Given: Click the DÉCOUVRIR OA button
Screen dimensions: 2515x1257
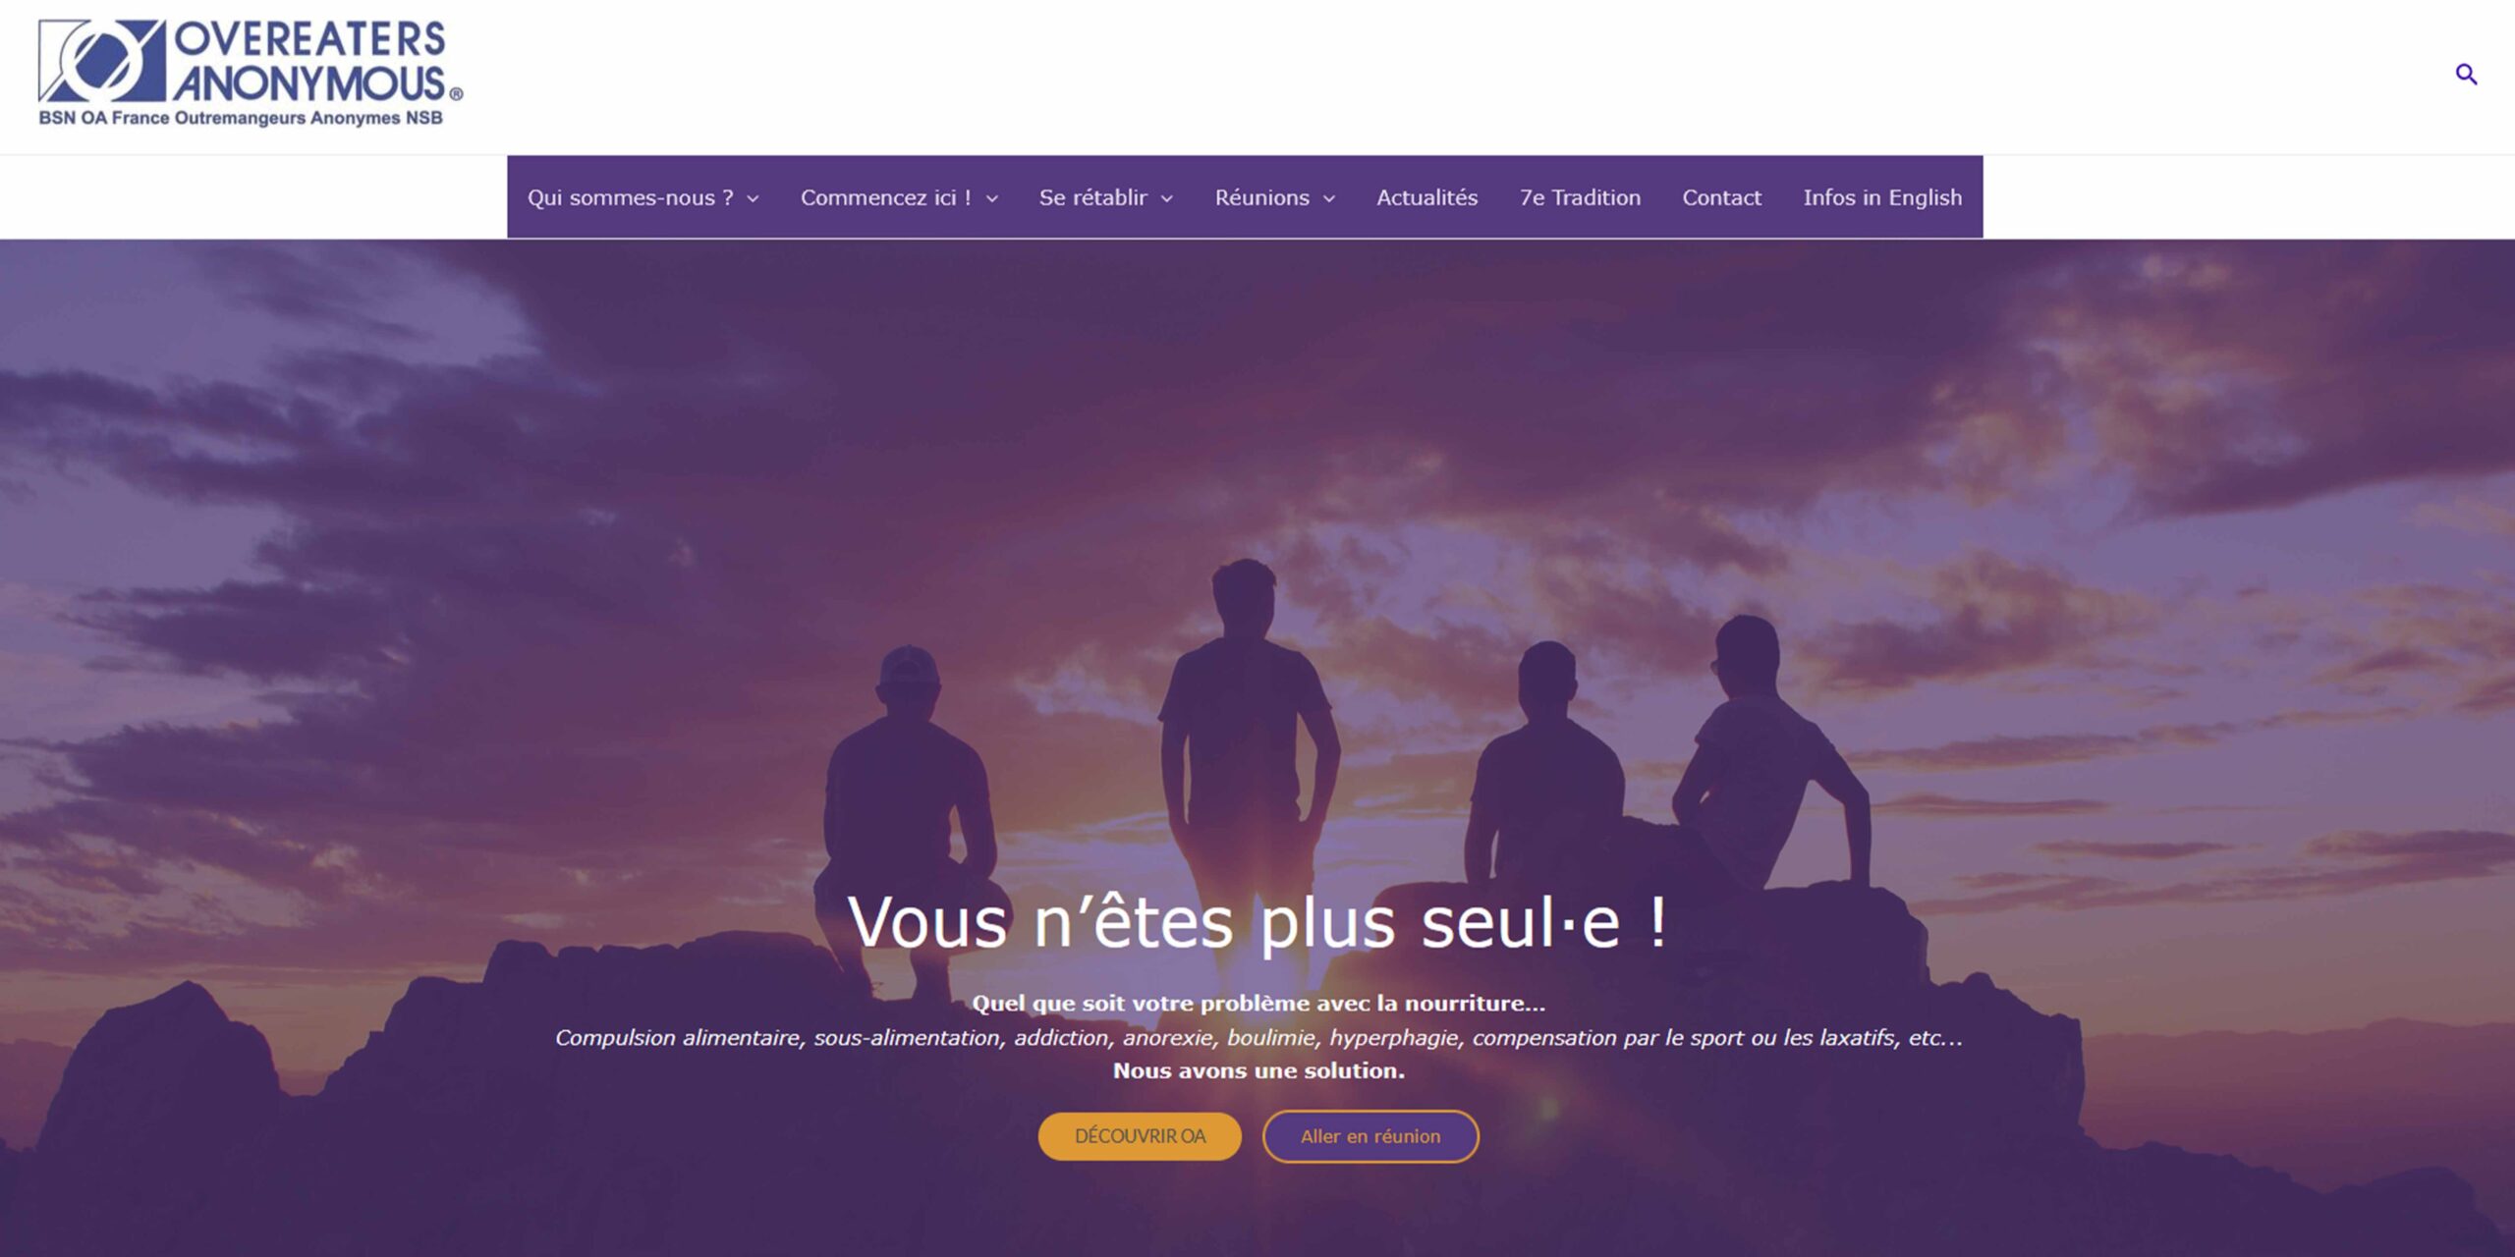Looking at the screenshot, I should 1140,1136.
